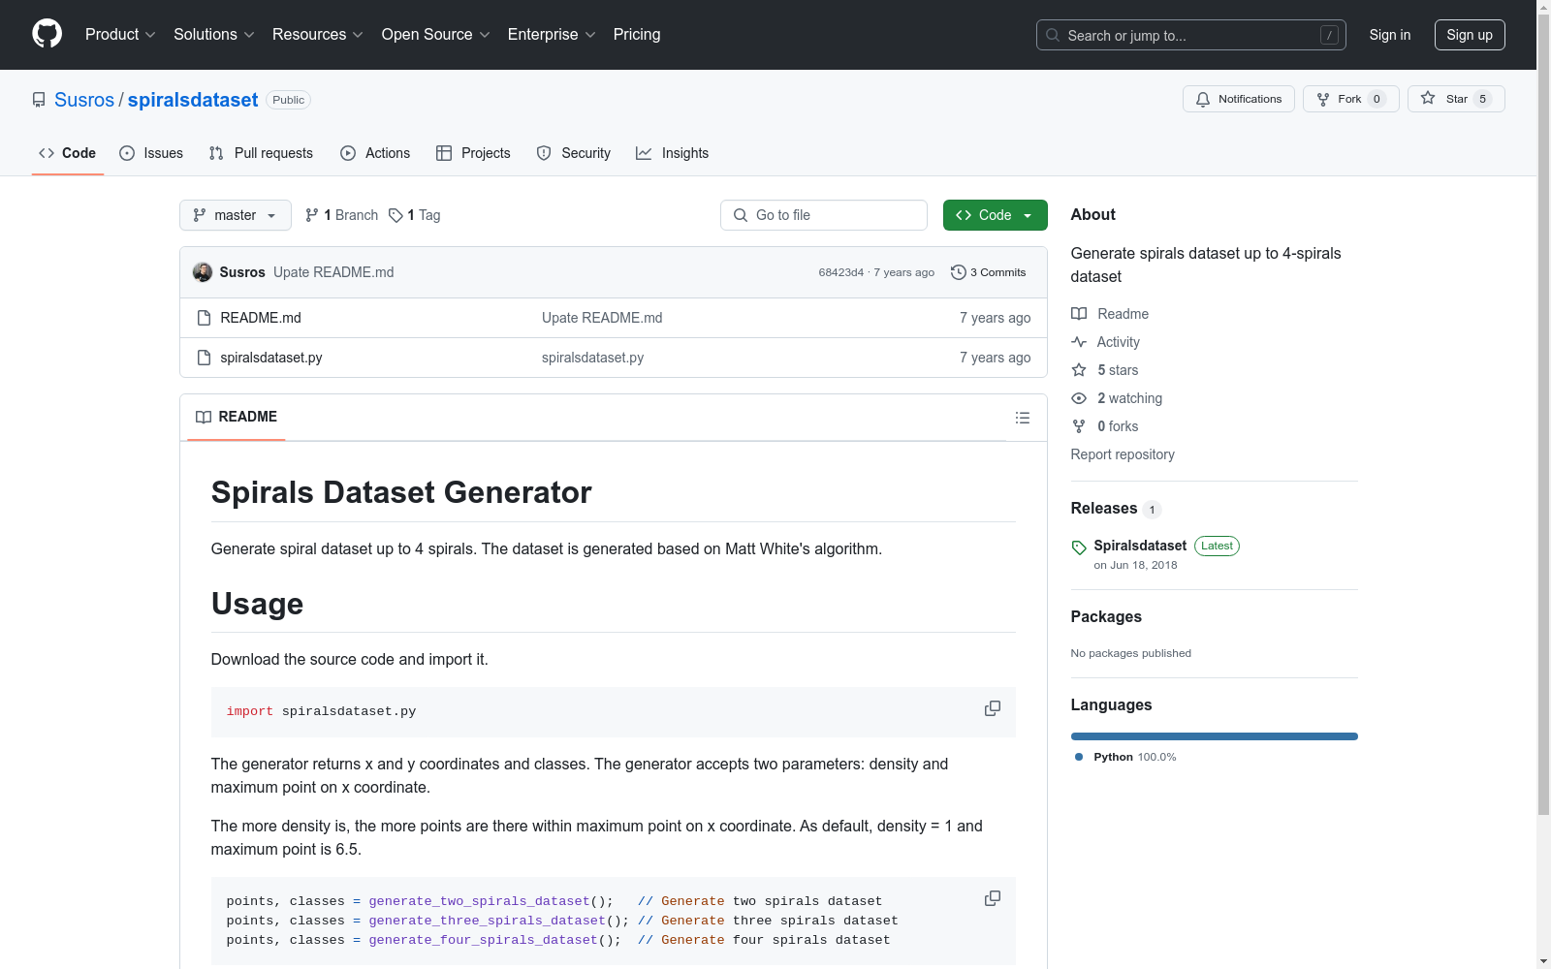This screenshot has height=969, width=1551.
Task: Click the branch icon beside 1 Branch
Action: pos(312,215)
